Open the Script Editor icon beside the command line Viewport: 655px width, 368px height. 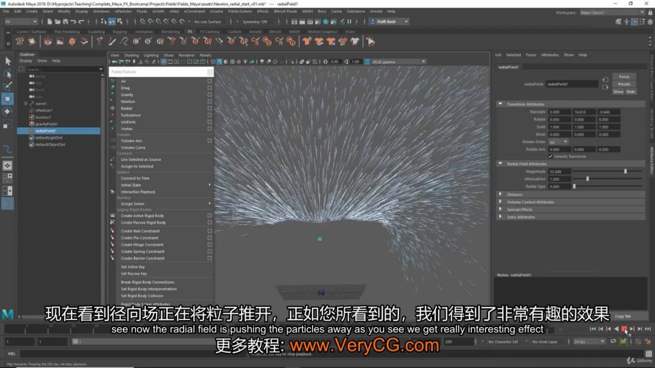point(649,354)
